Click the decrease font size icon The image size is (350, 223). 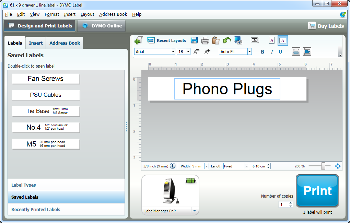click(196, 51)
